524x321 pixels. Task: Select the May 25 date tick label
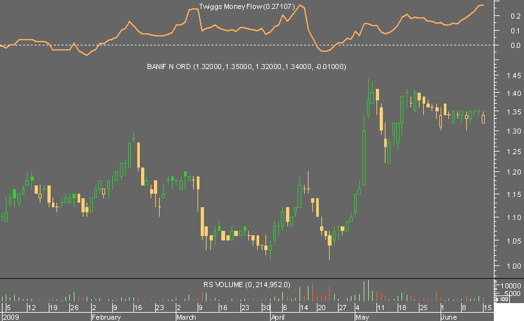pos(423,308)
